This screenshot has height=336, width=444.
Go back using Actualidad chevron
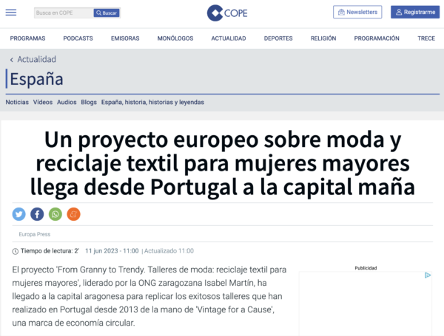point(12,59)
